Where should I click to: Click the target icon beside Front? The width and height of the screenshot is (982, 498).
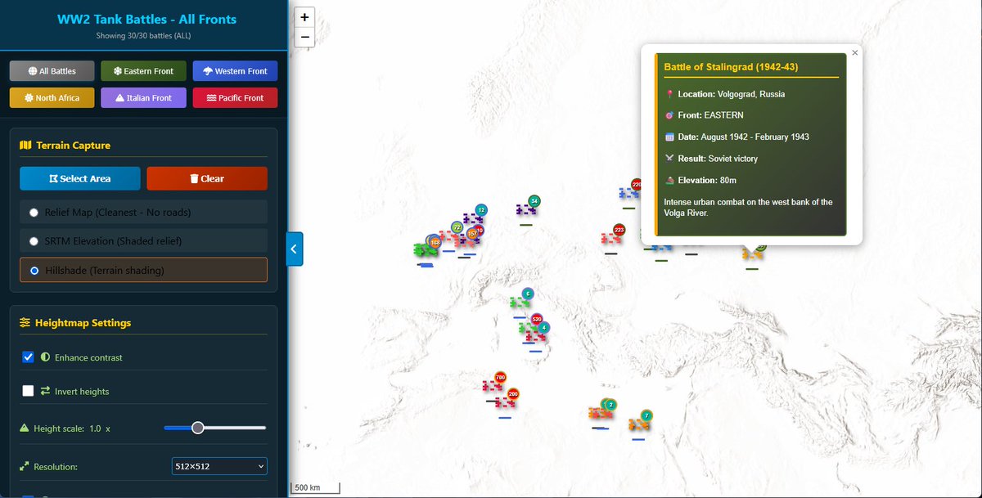[x=669, y=115]
